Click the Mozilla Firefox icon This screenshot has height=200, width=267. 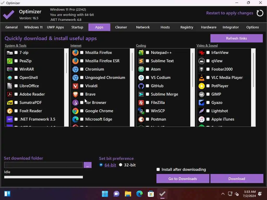(x=75, y=53)
